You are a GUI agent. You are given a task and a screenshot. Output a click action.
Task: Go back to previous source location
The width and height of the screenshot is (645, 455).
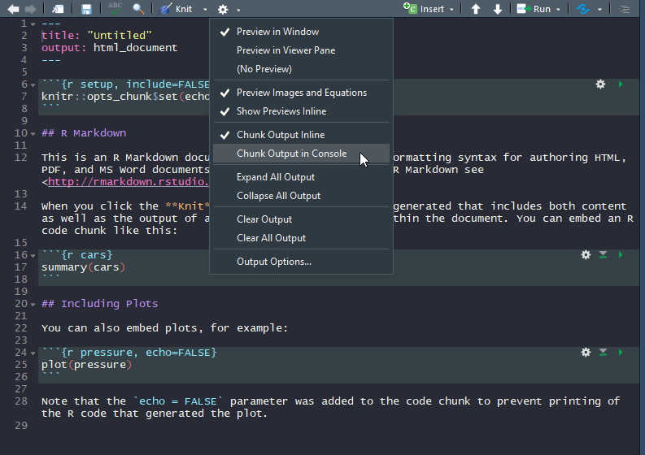13,9
